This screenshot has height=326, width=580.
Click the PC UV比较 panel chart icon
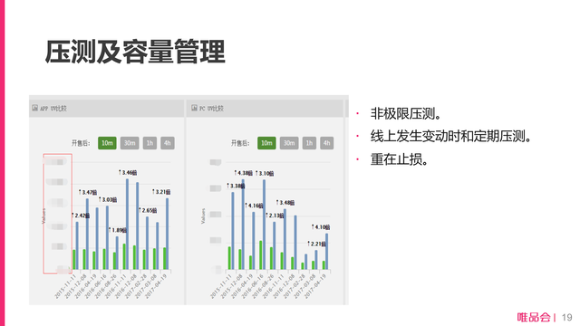tap(194, 108)
